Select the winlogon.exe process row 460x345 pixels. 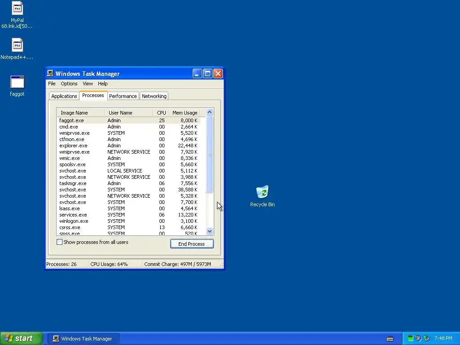pos(128,221)
